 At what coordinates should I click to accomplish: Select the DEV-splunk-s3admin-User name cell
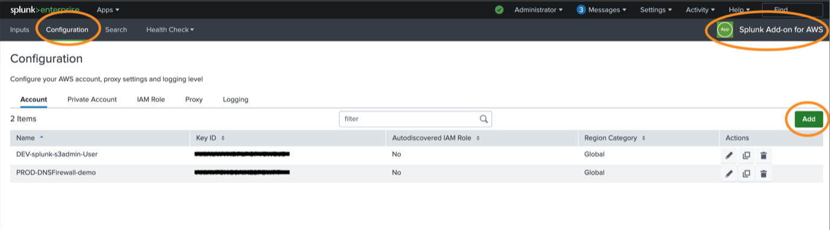[x=57, y=154]
